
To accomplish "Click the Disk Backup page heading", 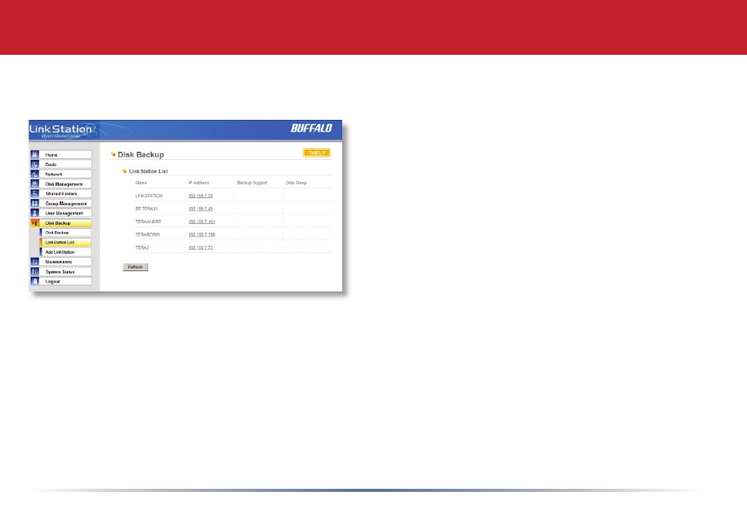I will [x=140, y=155].
